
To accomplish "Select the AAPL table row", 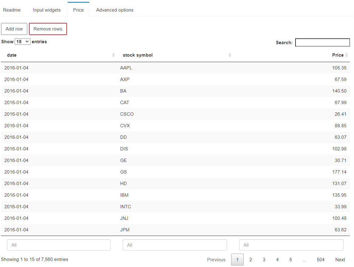I will 175,68.
